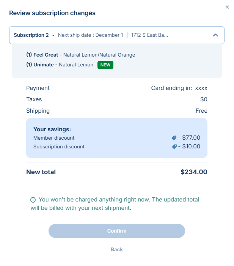Select the Feel Great product line
This screenshot has height=266, width=234.
click(80, 55)
